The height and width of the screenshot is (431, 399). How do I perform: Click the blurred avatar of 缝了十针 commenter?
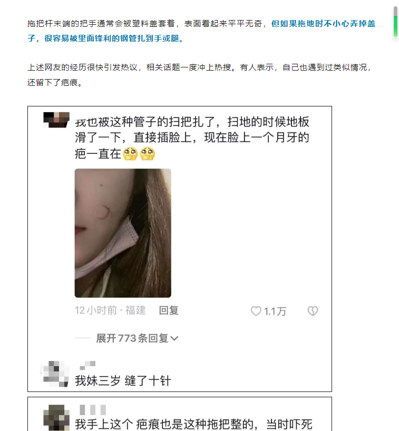[55, 374]
